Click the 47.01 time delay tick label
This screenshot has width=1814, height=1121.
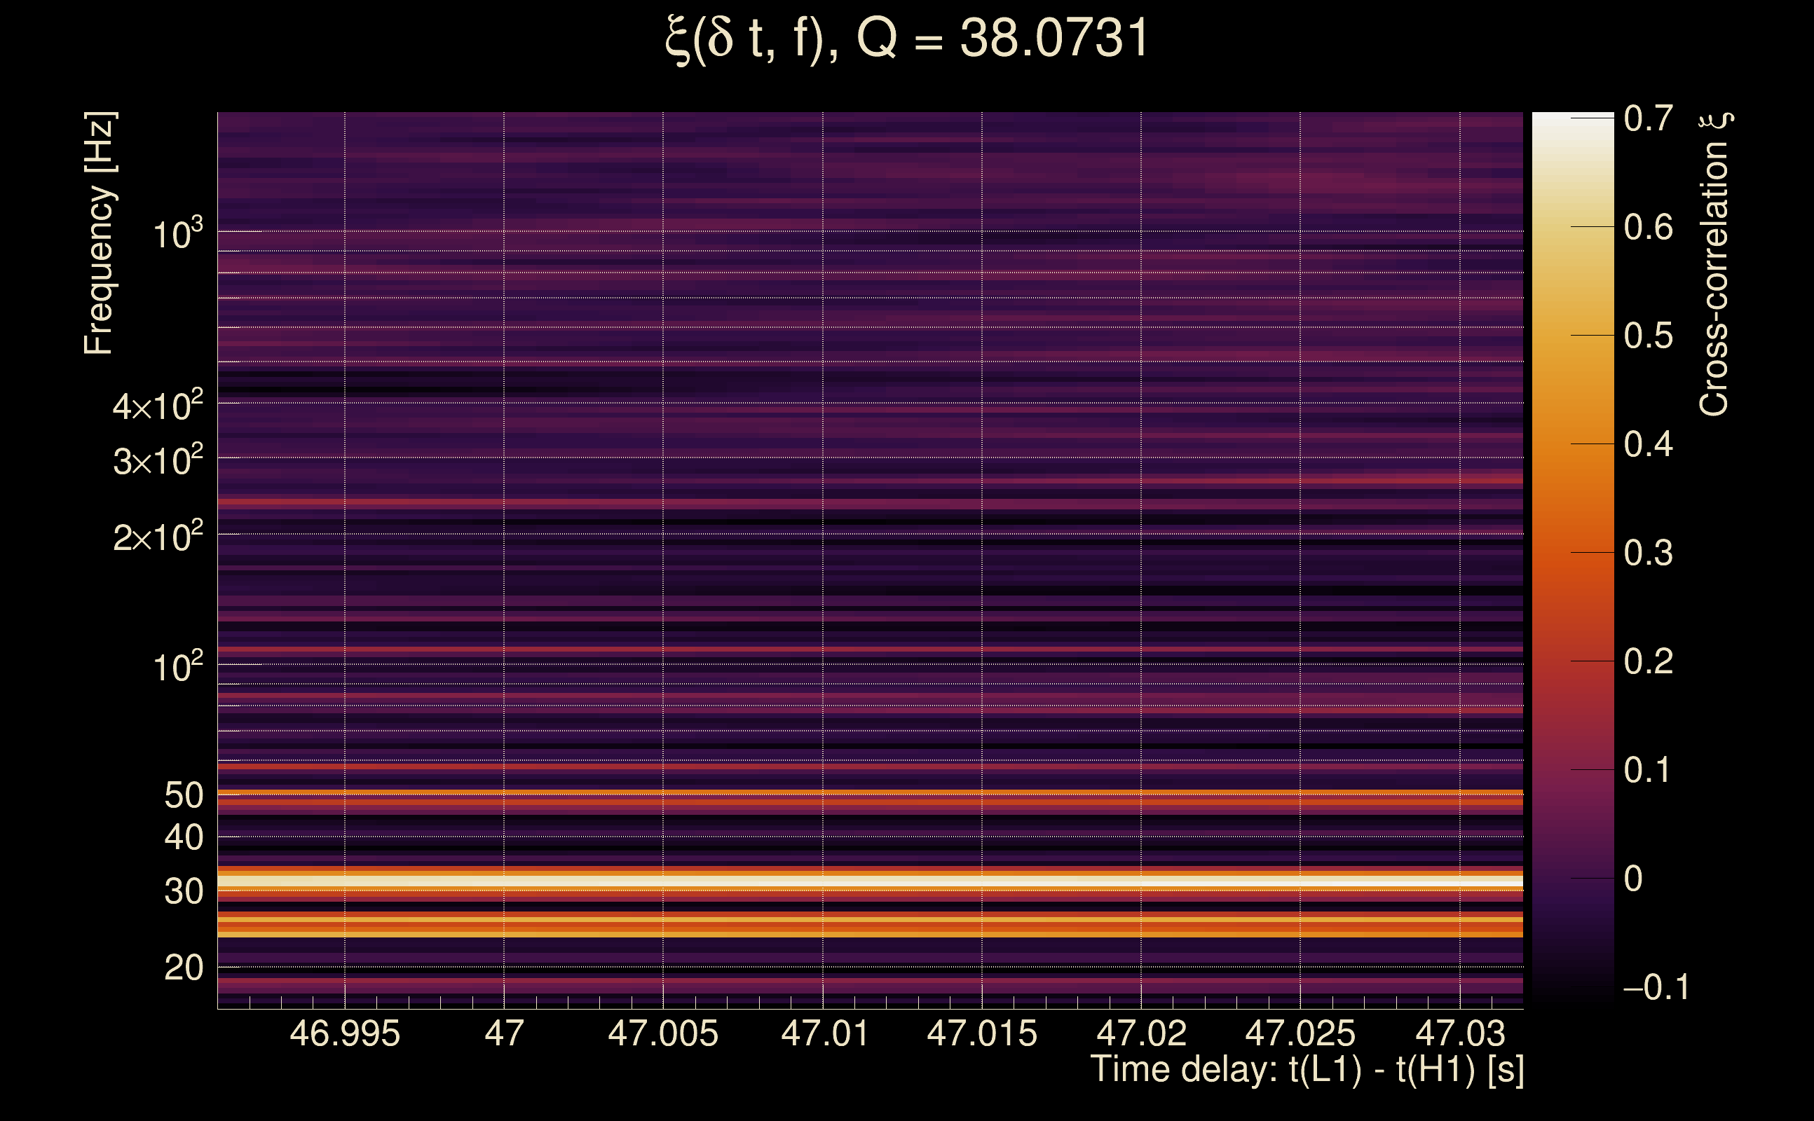pos(824,1033)
